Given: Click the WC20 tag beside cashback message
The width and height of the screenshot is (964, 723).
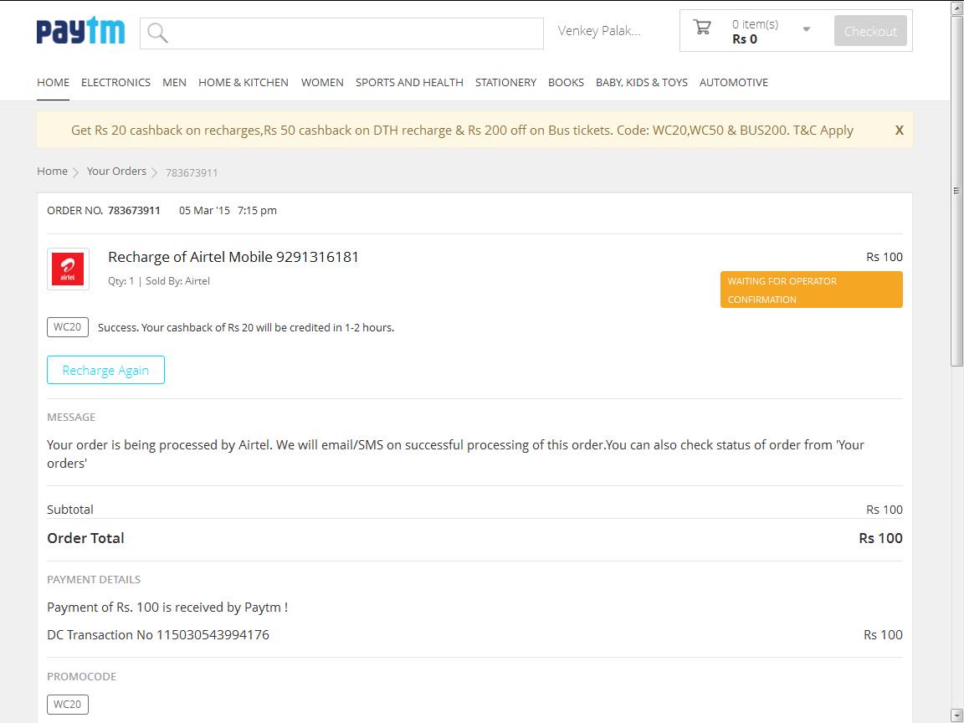Looking at the screenshot, I should click(68, 327).
